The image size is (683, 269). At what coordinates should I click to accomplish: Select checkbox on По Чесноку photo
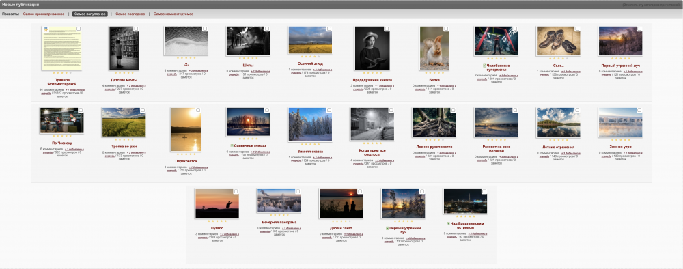pos(81,110)
